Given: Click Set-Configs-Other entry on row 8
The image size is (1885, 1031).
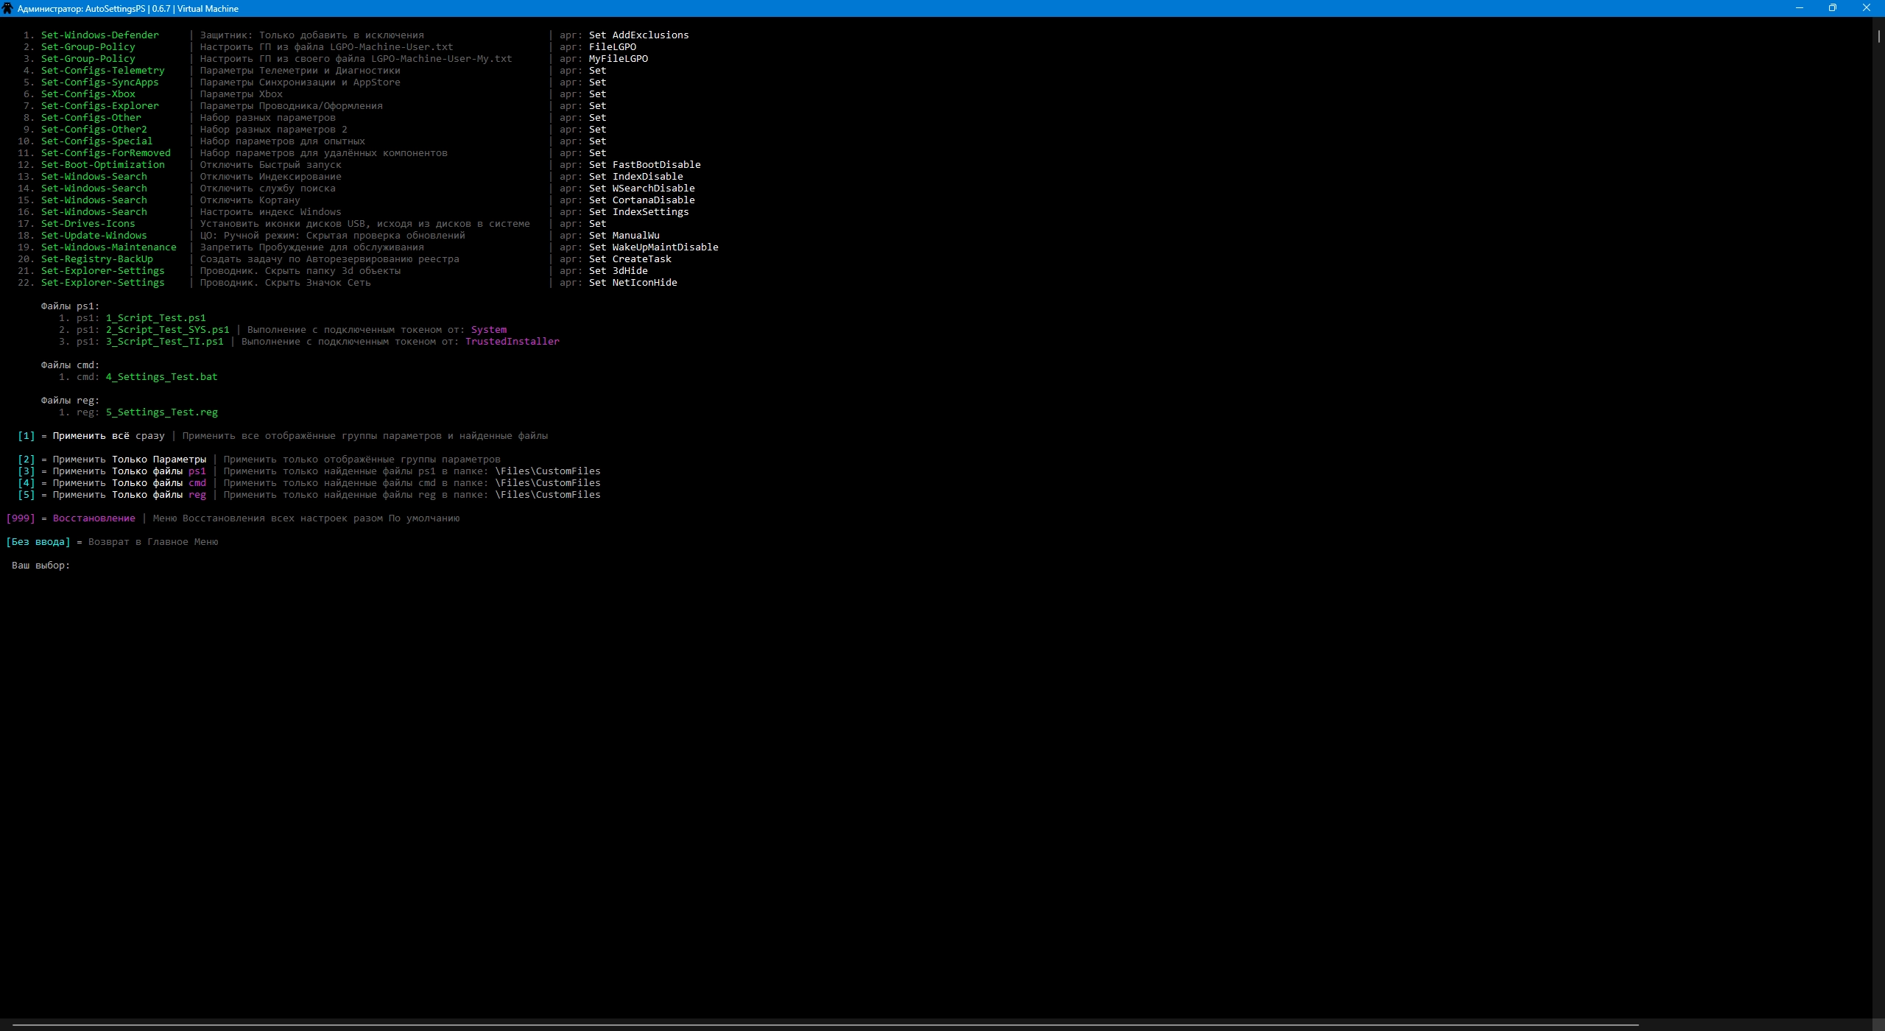Looking at the screenshot, I should (x=91, y=118).
